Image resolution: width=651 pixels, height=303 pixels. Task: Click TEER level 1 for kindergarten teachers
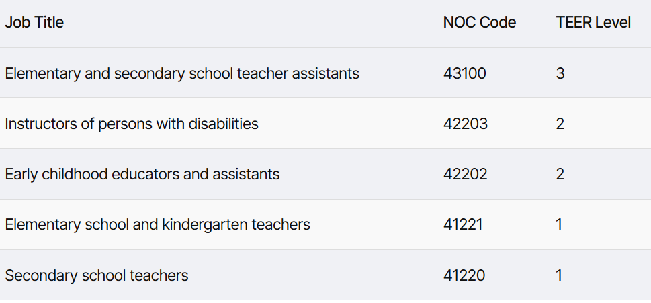pos(559,224)
